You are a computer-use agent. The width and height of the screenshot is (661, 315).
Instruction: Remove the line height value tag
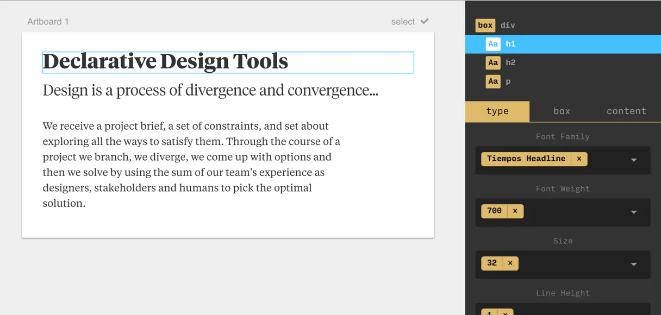pos(505,313)
